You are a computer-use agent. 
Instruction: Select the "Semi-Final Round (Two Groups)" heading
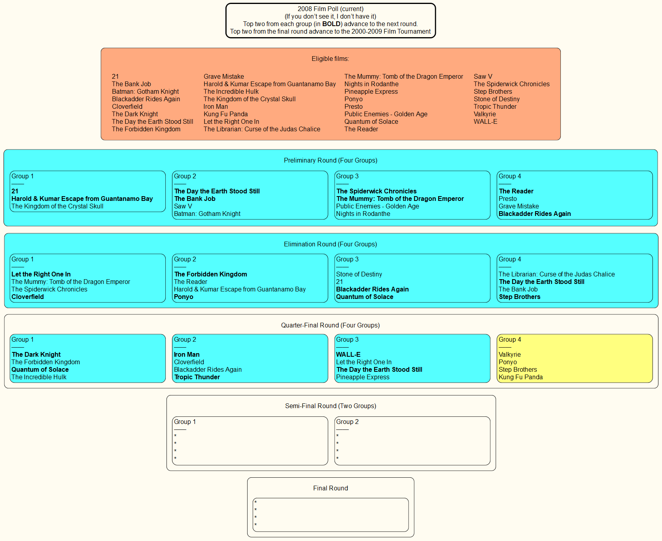330,406
